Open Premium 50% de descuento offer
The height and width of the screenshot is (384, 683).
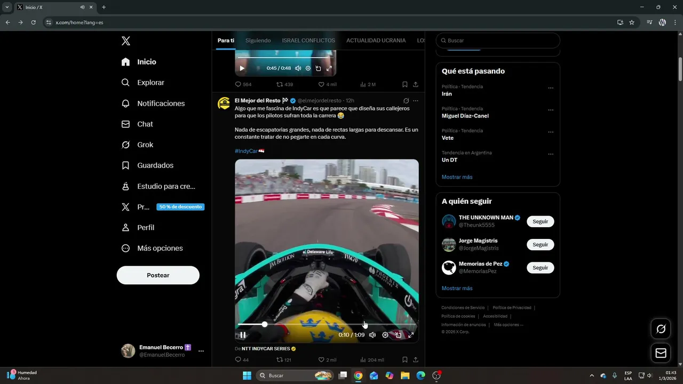pos(163,207)
